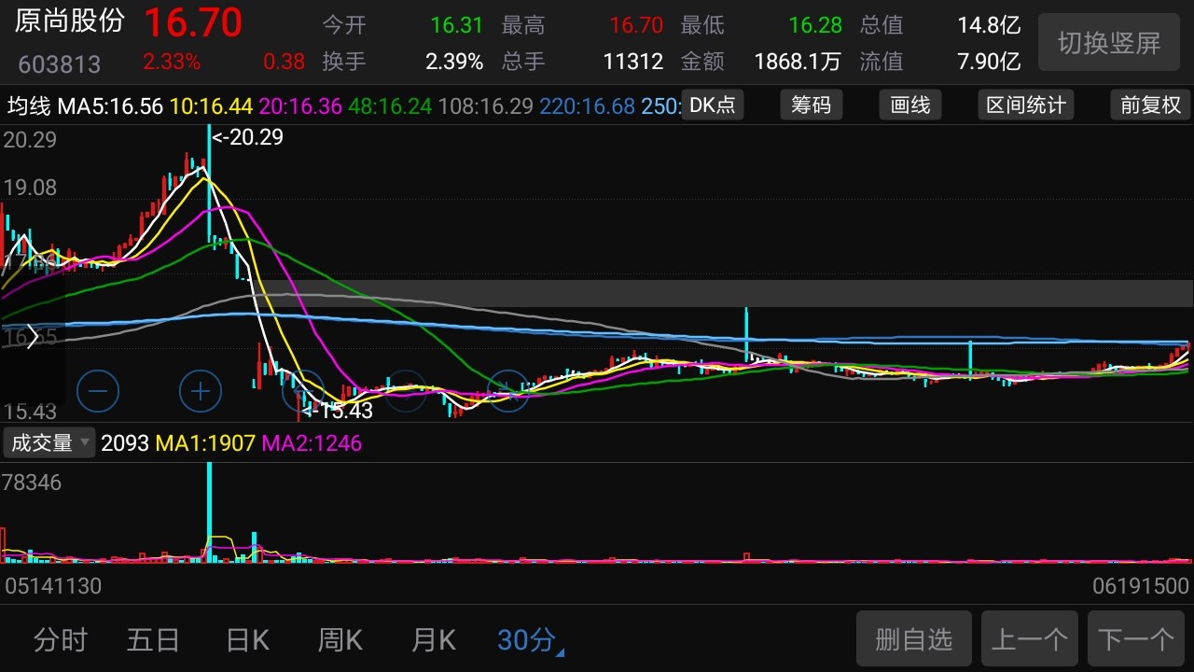Tap the high marker label 20.29 on chart
This screenshot has width=1194, height=672.
click(248, 137)
